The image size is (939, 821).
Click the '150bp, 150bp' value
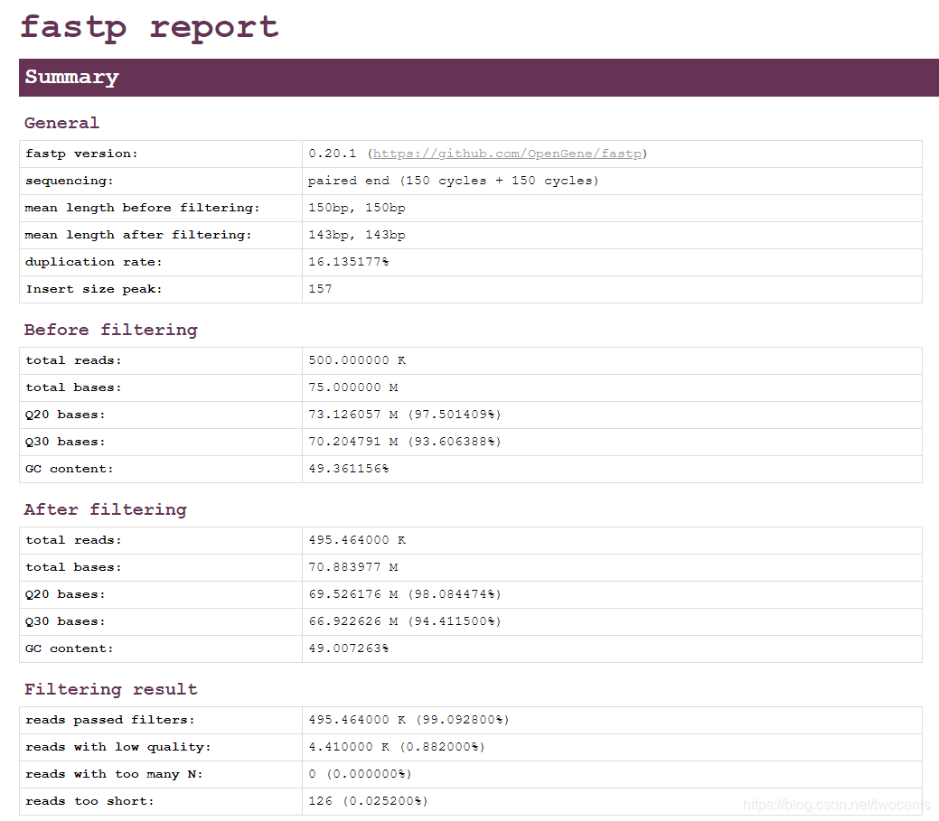357,208
